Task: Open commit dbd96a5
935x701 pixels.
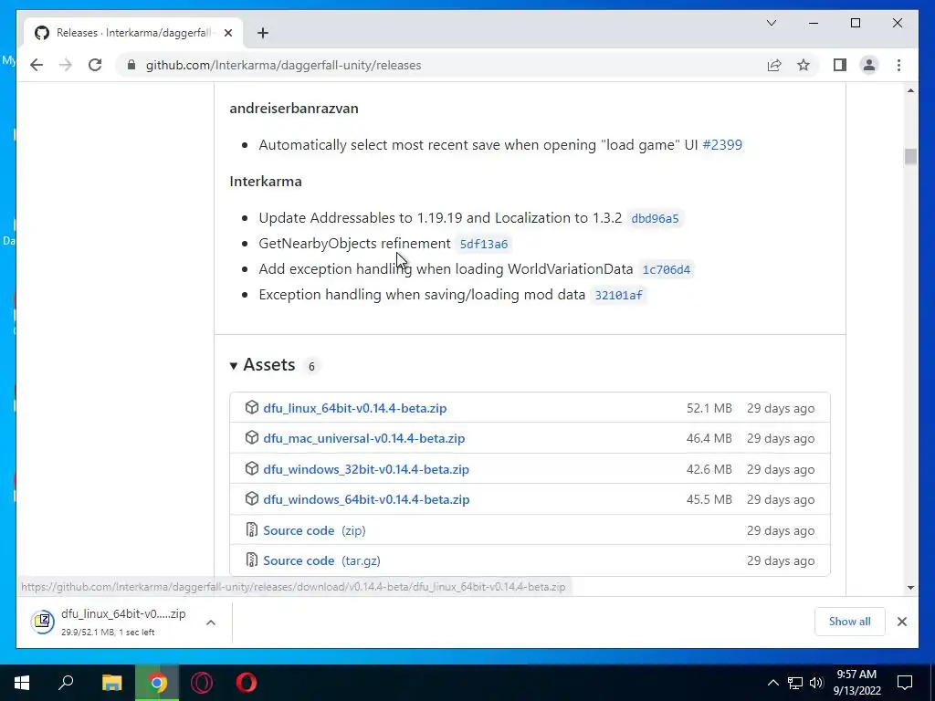Action: pos(655,218)
